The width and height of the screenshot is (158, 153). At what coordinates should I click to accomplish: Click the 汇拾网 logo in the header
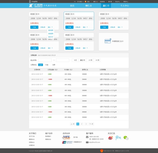(36, 5)
